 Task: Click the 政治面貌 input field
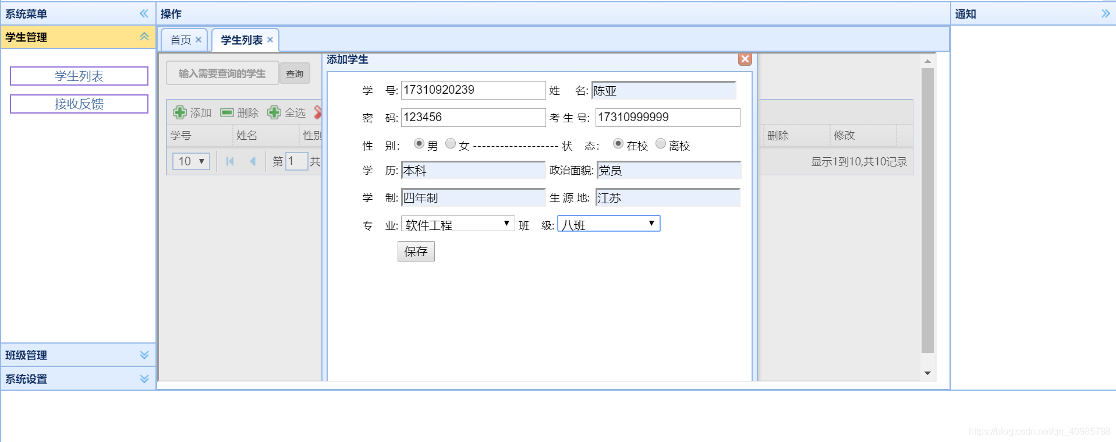[669, 170]
